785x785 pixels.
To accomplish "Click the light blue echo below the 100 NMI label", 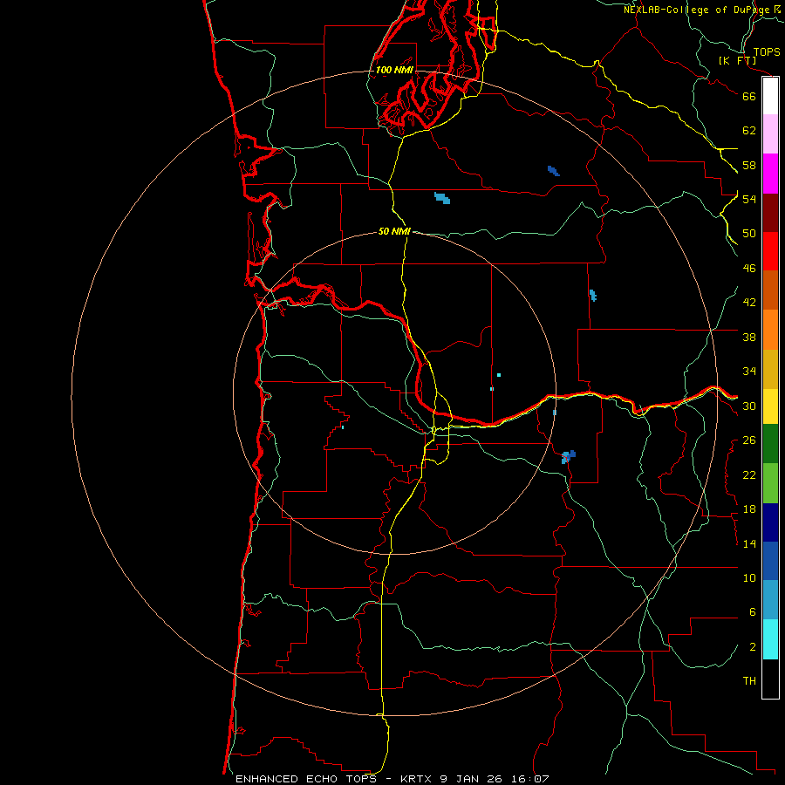I will coord(442,198).
